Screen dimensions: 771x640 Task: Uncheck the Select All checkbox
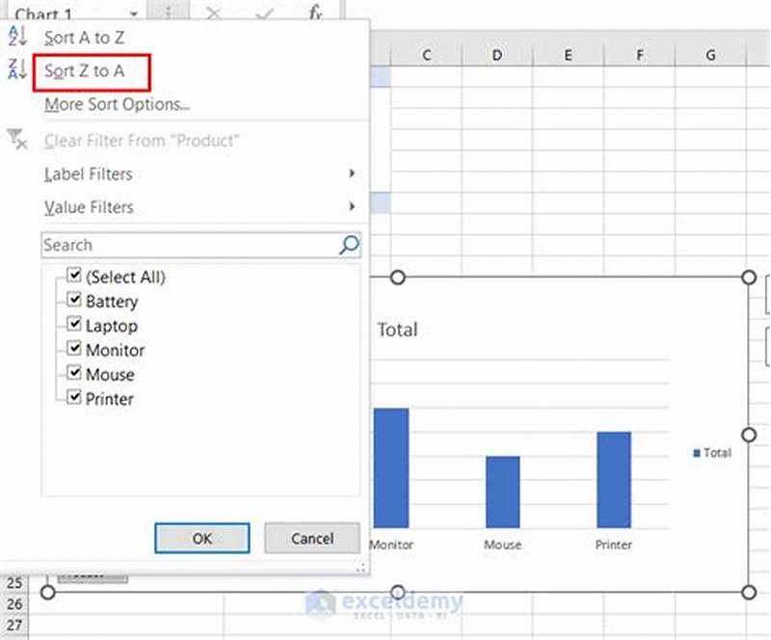click(75, 277)
